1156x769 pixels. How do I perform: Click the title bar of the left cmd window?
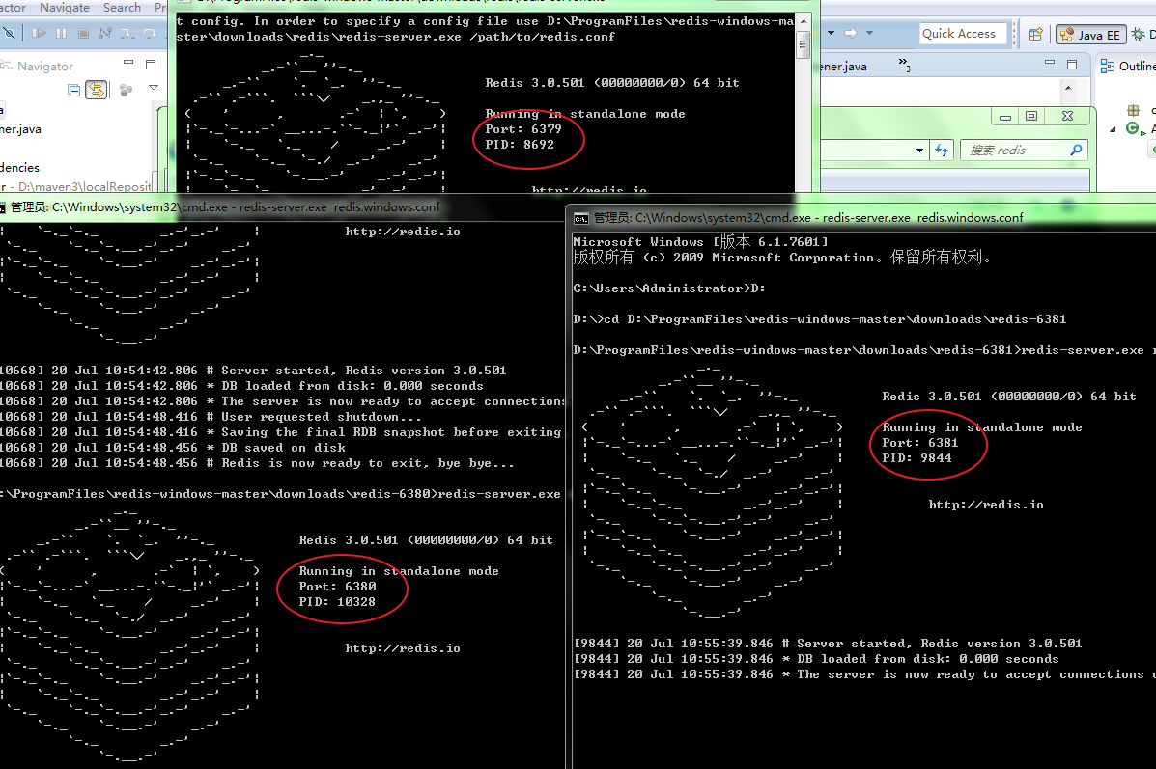coord(282,207)
